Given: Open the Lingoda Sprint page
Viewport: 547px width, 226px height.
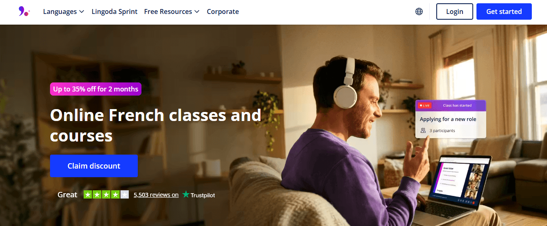Looking at the screenshot, I should (114, 11).
